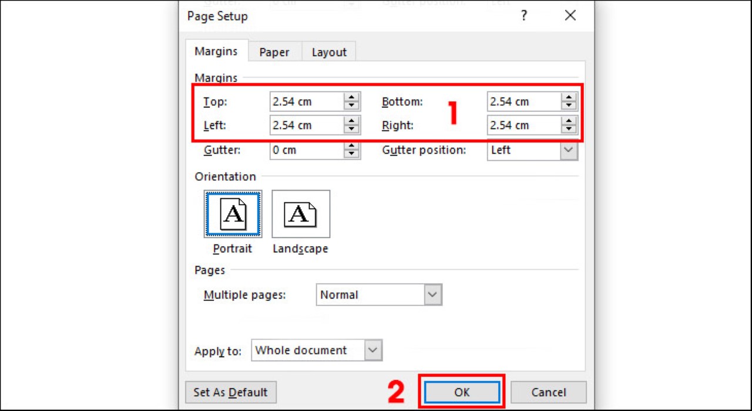Viewport: 752px width, 411px height.
Task: Switch to the Layout tab
Action: click(x=329, y=52)
